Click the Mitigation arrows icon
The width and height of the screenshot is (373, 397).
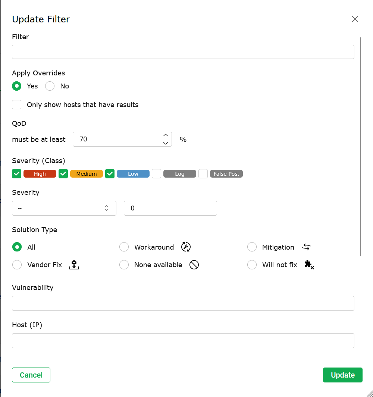pos(306,247)
